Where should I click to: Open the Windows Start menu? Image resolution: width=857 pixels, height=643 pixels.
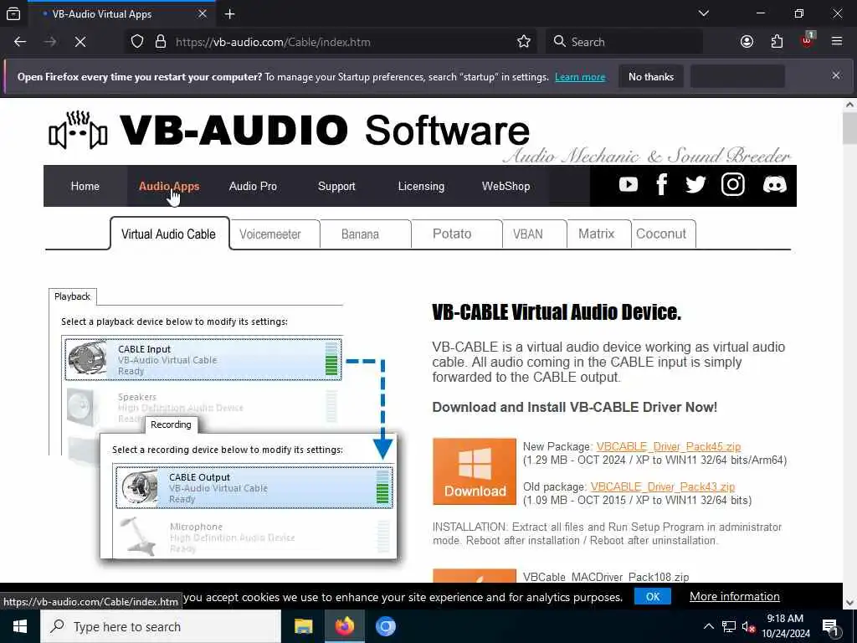click(x=20, y=626)
